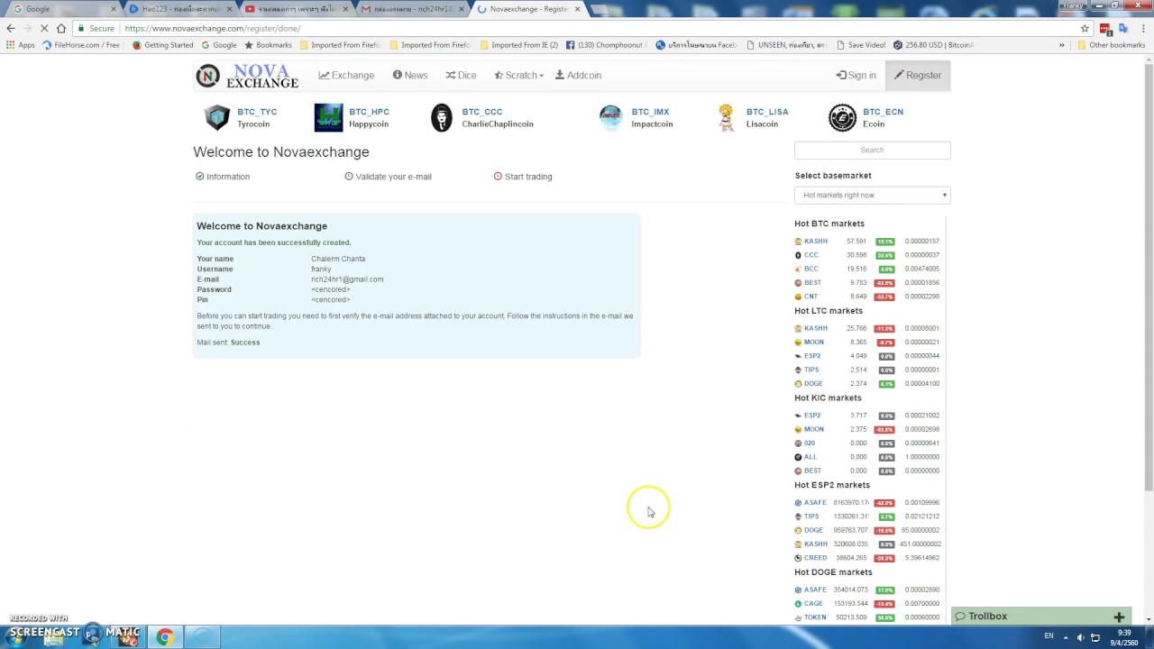Open the Other bookmarks folder

coord(1111,45)
